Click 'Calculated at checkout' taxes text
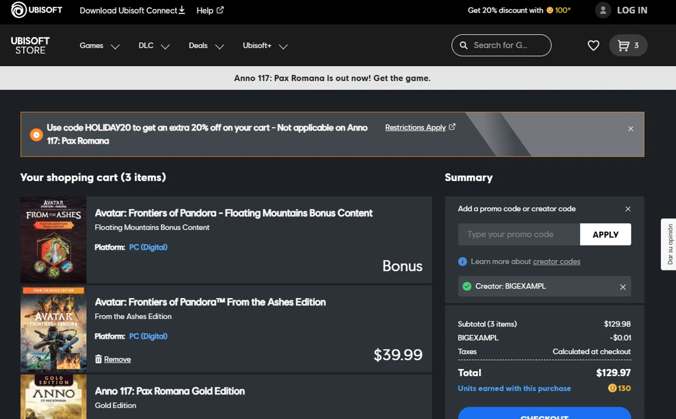The width and height of the screenshot is (676, 419). [591, 351]
